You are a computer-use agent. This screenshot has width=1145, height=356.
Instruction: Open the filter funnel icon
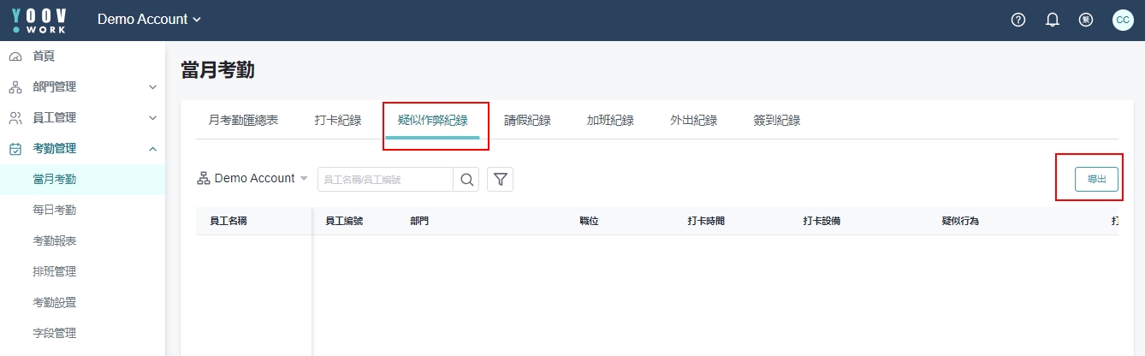pos(500,179)
